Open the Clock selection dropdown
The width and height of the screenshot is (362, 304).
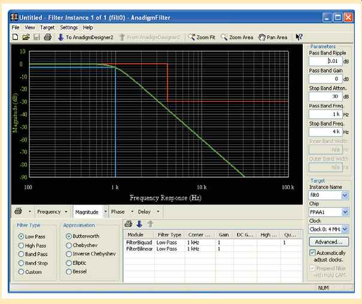(344, 229)
